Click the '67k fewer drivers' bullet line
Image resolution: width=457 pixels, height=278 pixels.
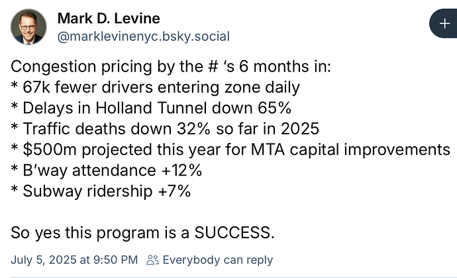pos(156,87)
